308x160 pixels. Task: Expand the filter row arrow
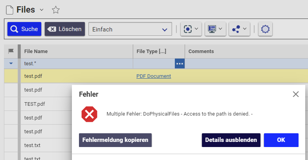(11, 63)
